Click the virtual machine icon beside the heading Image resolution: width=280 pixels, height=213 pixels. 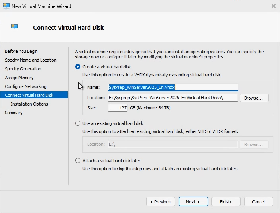coord(14,27)
